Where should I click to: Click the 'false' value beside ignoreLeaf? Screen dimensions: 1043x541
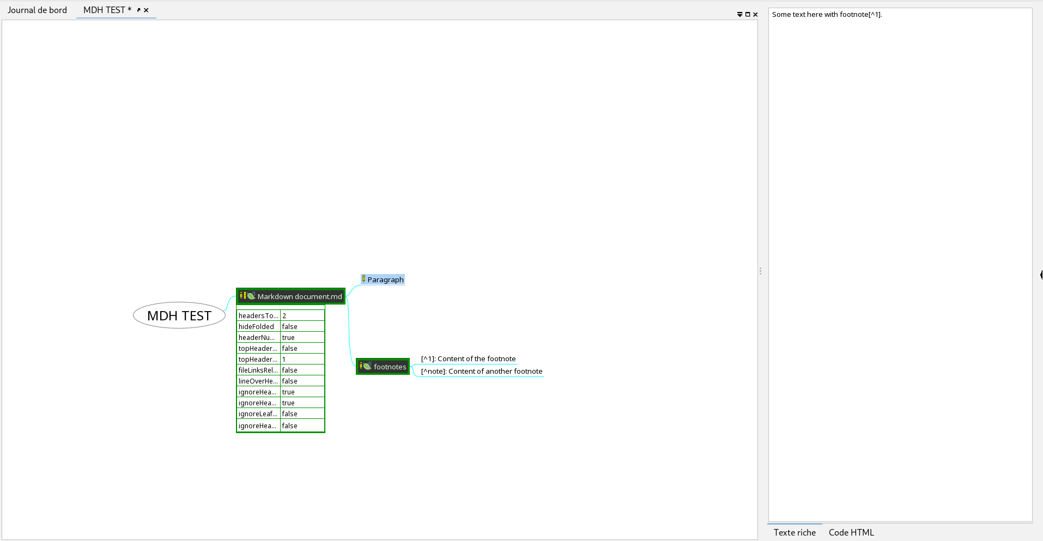point(302,414)
